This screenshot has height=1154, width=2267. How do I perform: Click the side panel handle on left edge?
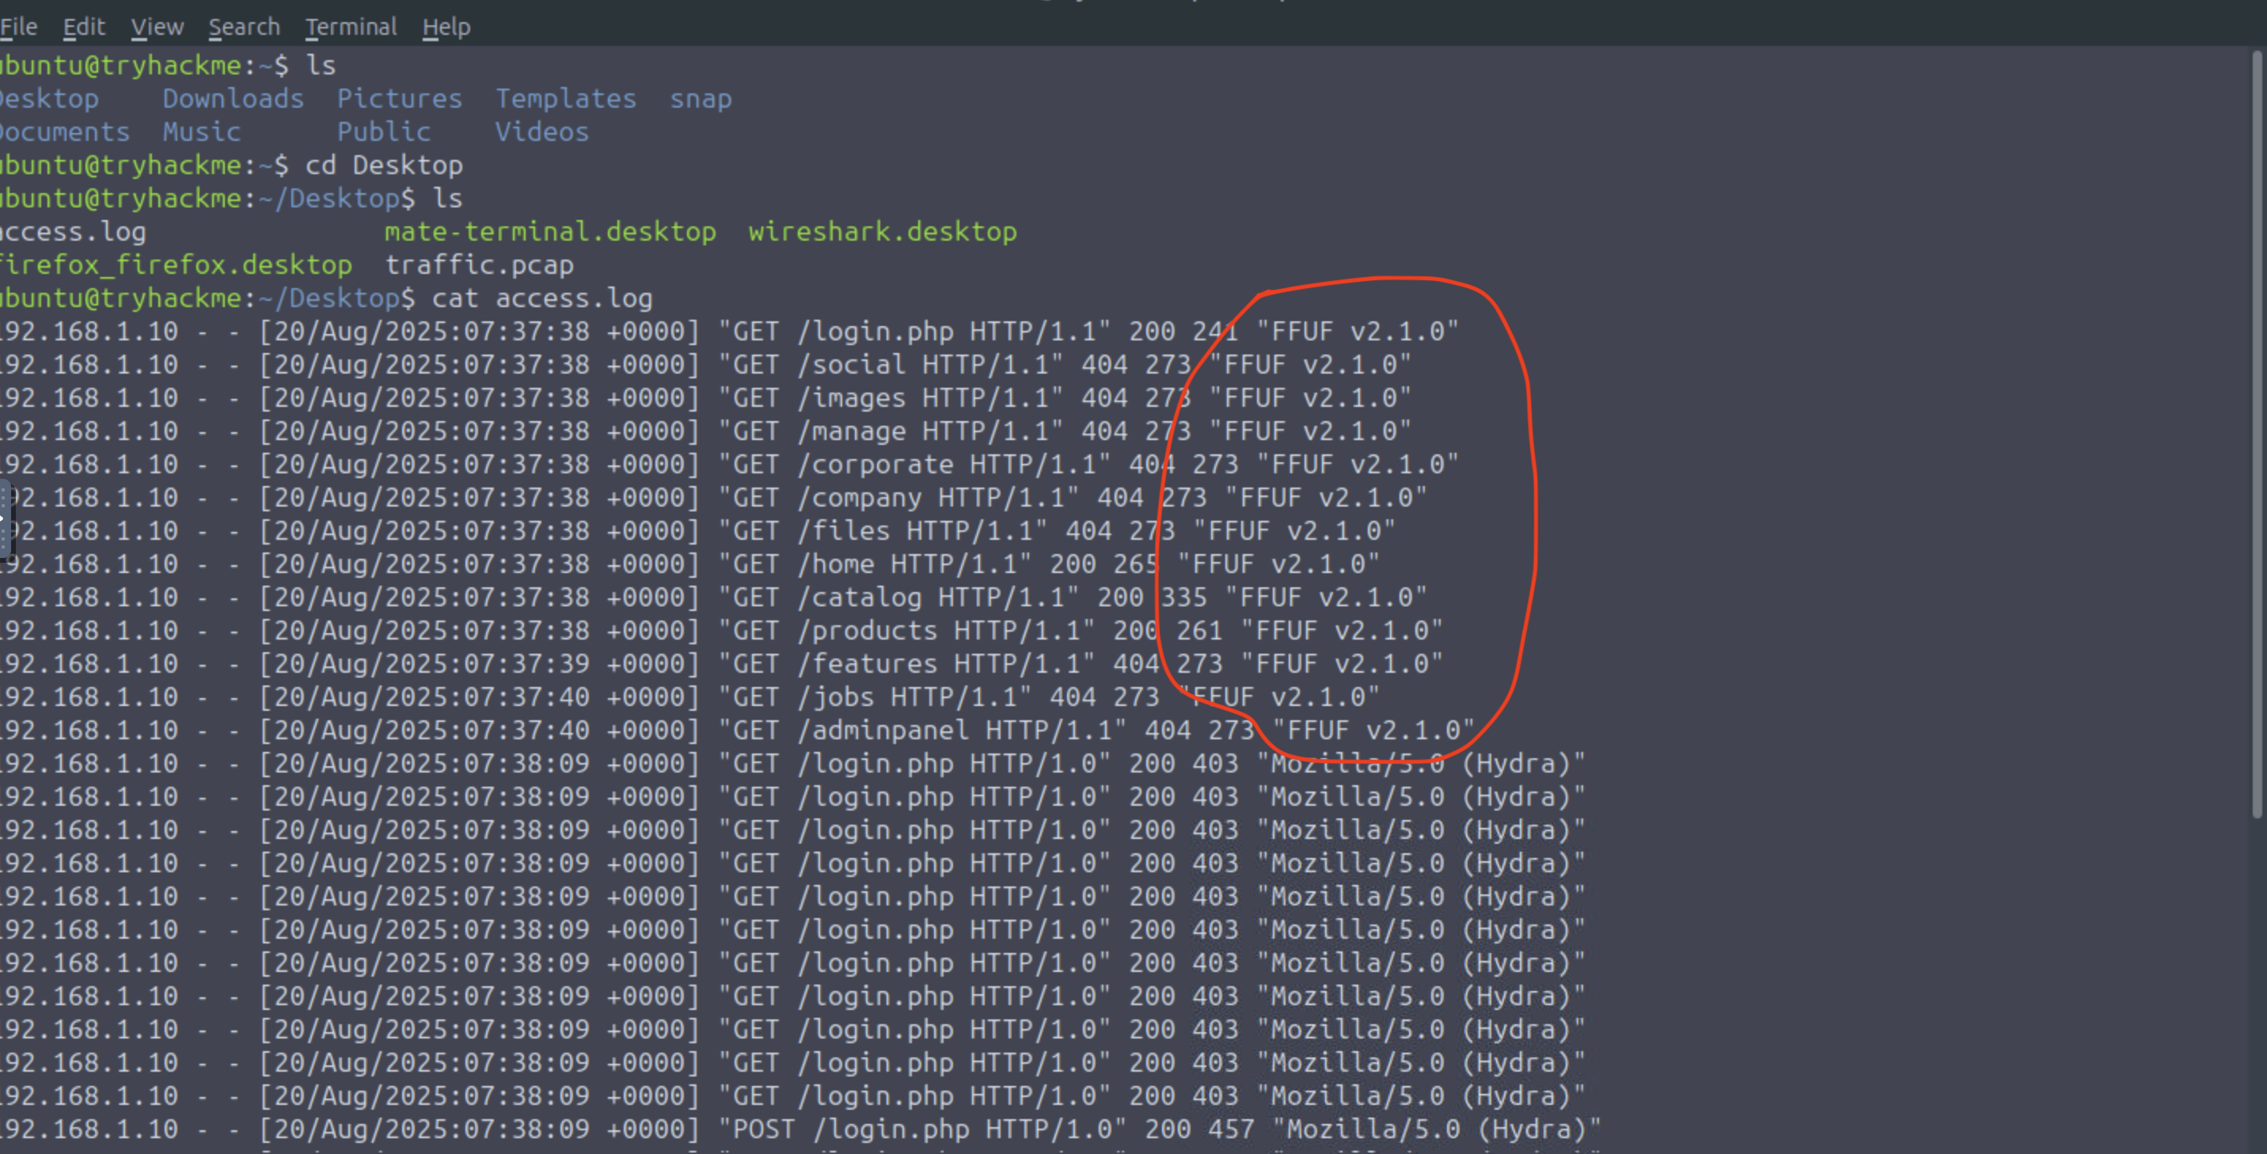click(3, 519)
